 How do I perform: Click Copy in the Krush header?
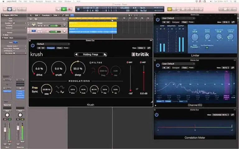59,48
